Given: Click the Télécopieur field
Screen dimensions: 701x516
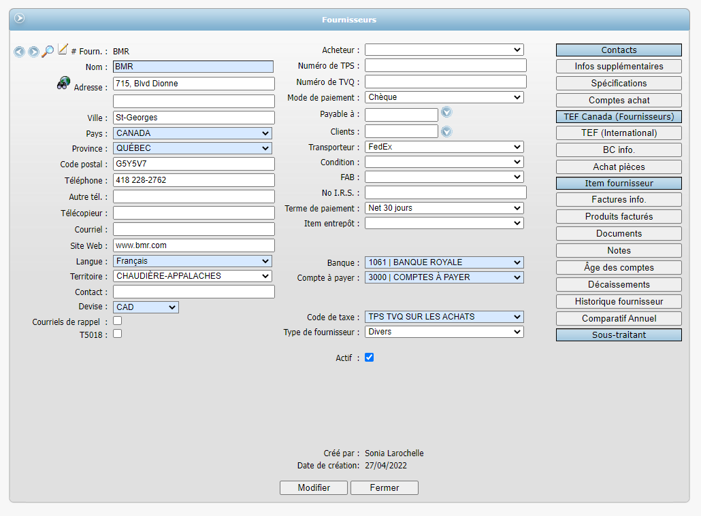Looking at the screenshot, I should click(x=193, y=213).
